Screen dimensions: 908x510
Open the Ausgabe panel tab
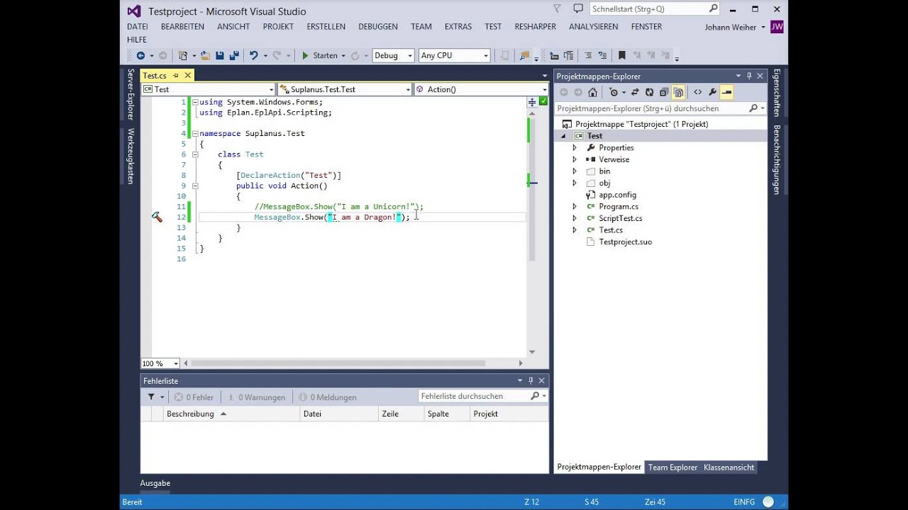point(155,483)
